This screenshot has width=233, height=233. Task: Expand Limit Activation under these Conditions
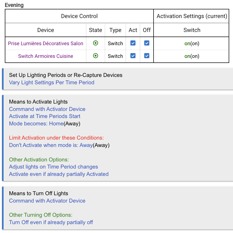pyautogui.click(x=56, y=138)
